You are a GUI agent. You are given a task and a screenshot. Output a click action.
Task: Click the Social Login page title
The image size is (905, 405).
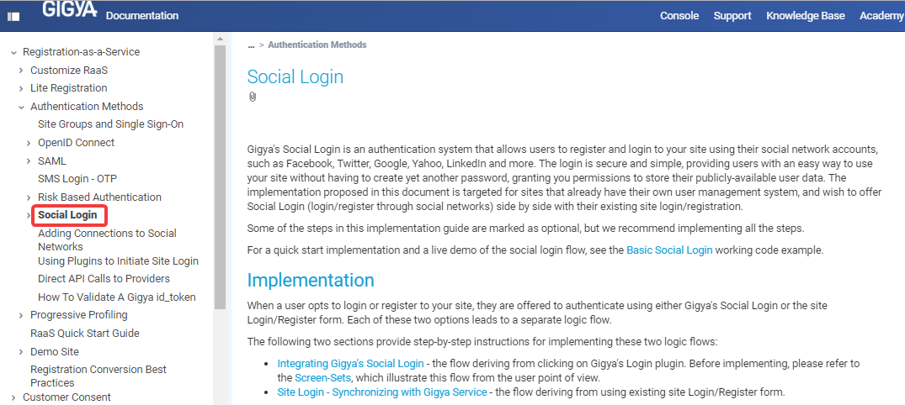coord(295,76)
